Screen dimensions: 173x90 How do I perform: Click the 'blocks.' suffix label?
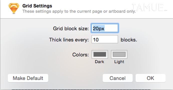129,40
